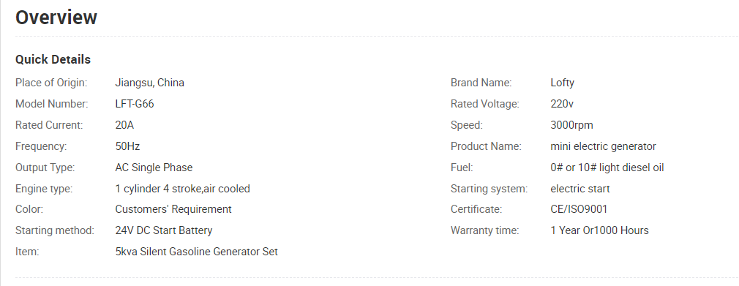Click the 5kva Silent Gasoline Generator Set item

197,252
